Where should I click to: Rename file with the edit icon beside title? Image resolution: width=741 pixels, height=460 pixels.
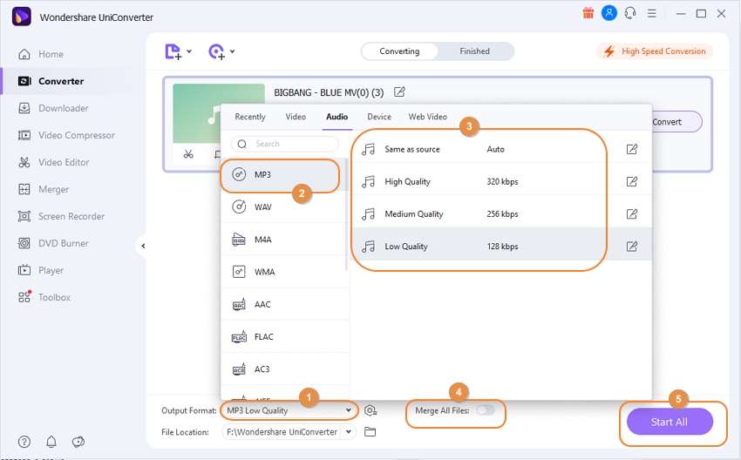(x=399, y=92)
